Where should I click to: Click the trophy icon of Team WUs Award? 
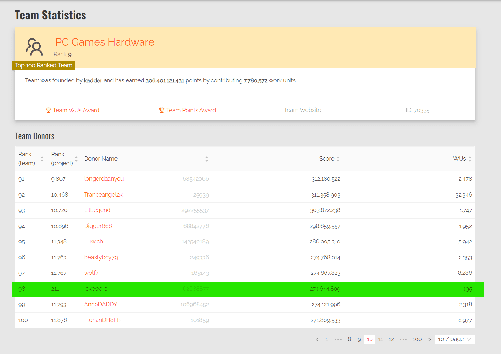(48, 110)
